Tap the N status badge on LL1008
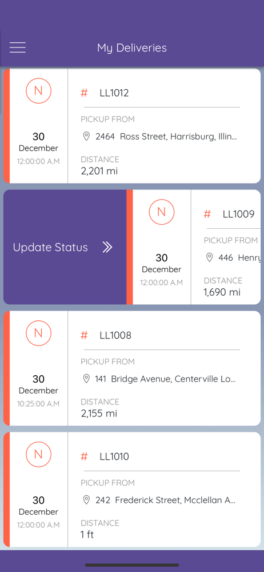264x572 pixels. click(x=38, y=333)
